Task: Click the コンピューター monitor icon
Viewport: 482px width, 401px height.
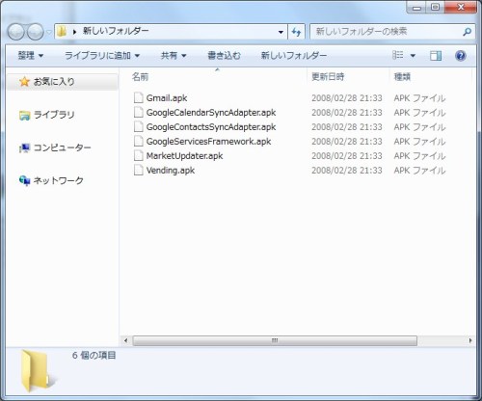Action: (24, 147)
